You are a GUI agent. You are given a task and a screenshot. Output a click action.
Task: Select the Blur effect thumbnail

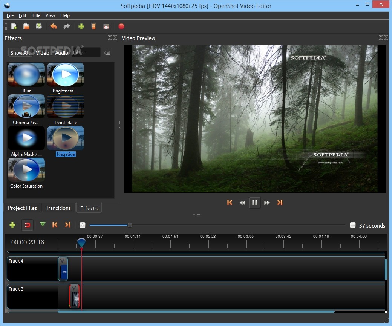pyautogui.click(x=26, y=75)
